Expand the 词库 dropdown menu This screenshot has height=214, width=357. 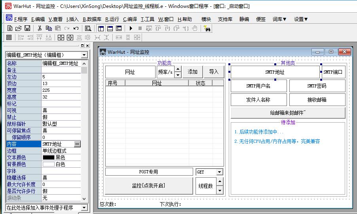pos(279,19)
